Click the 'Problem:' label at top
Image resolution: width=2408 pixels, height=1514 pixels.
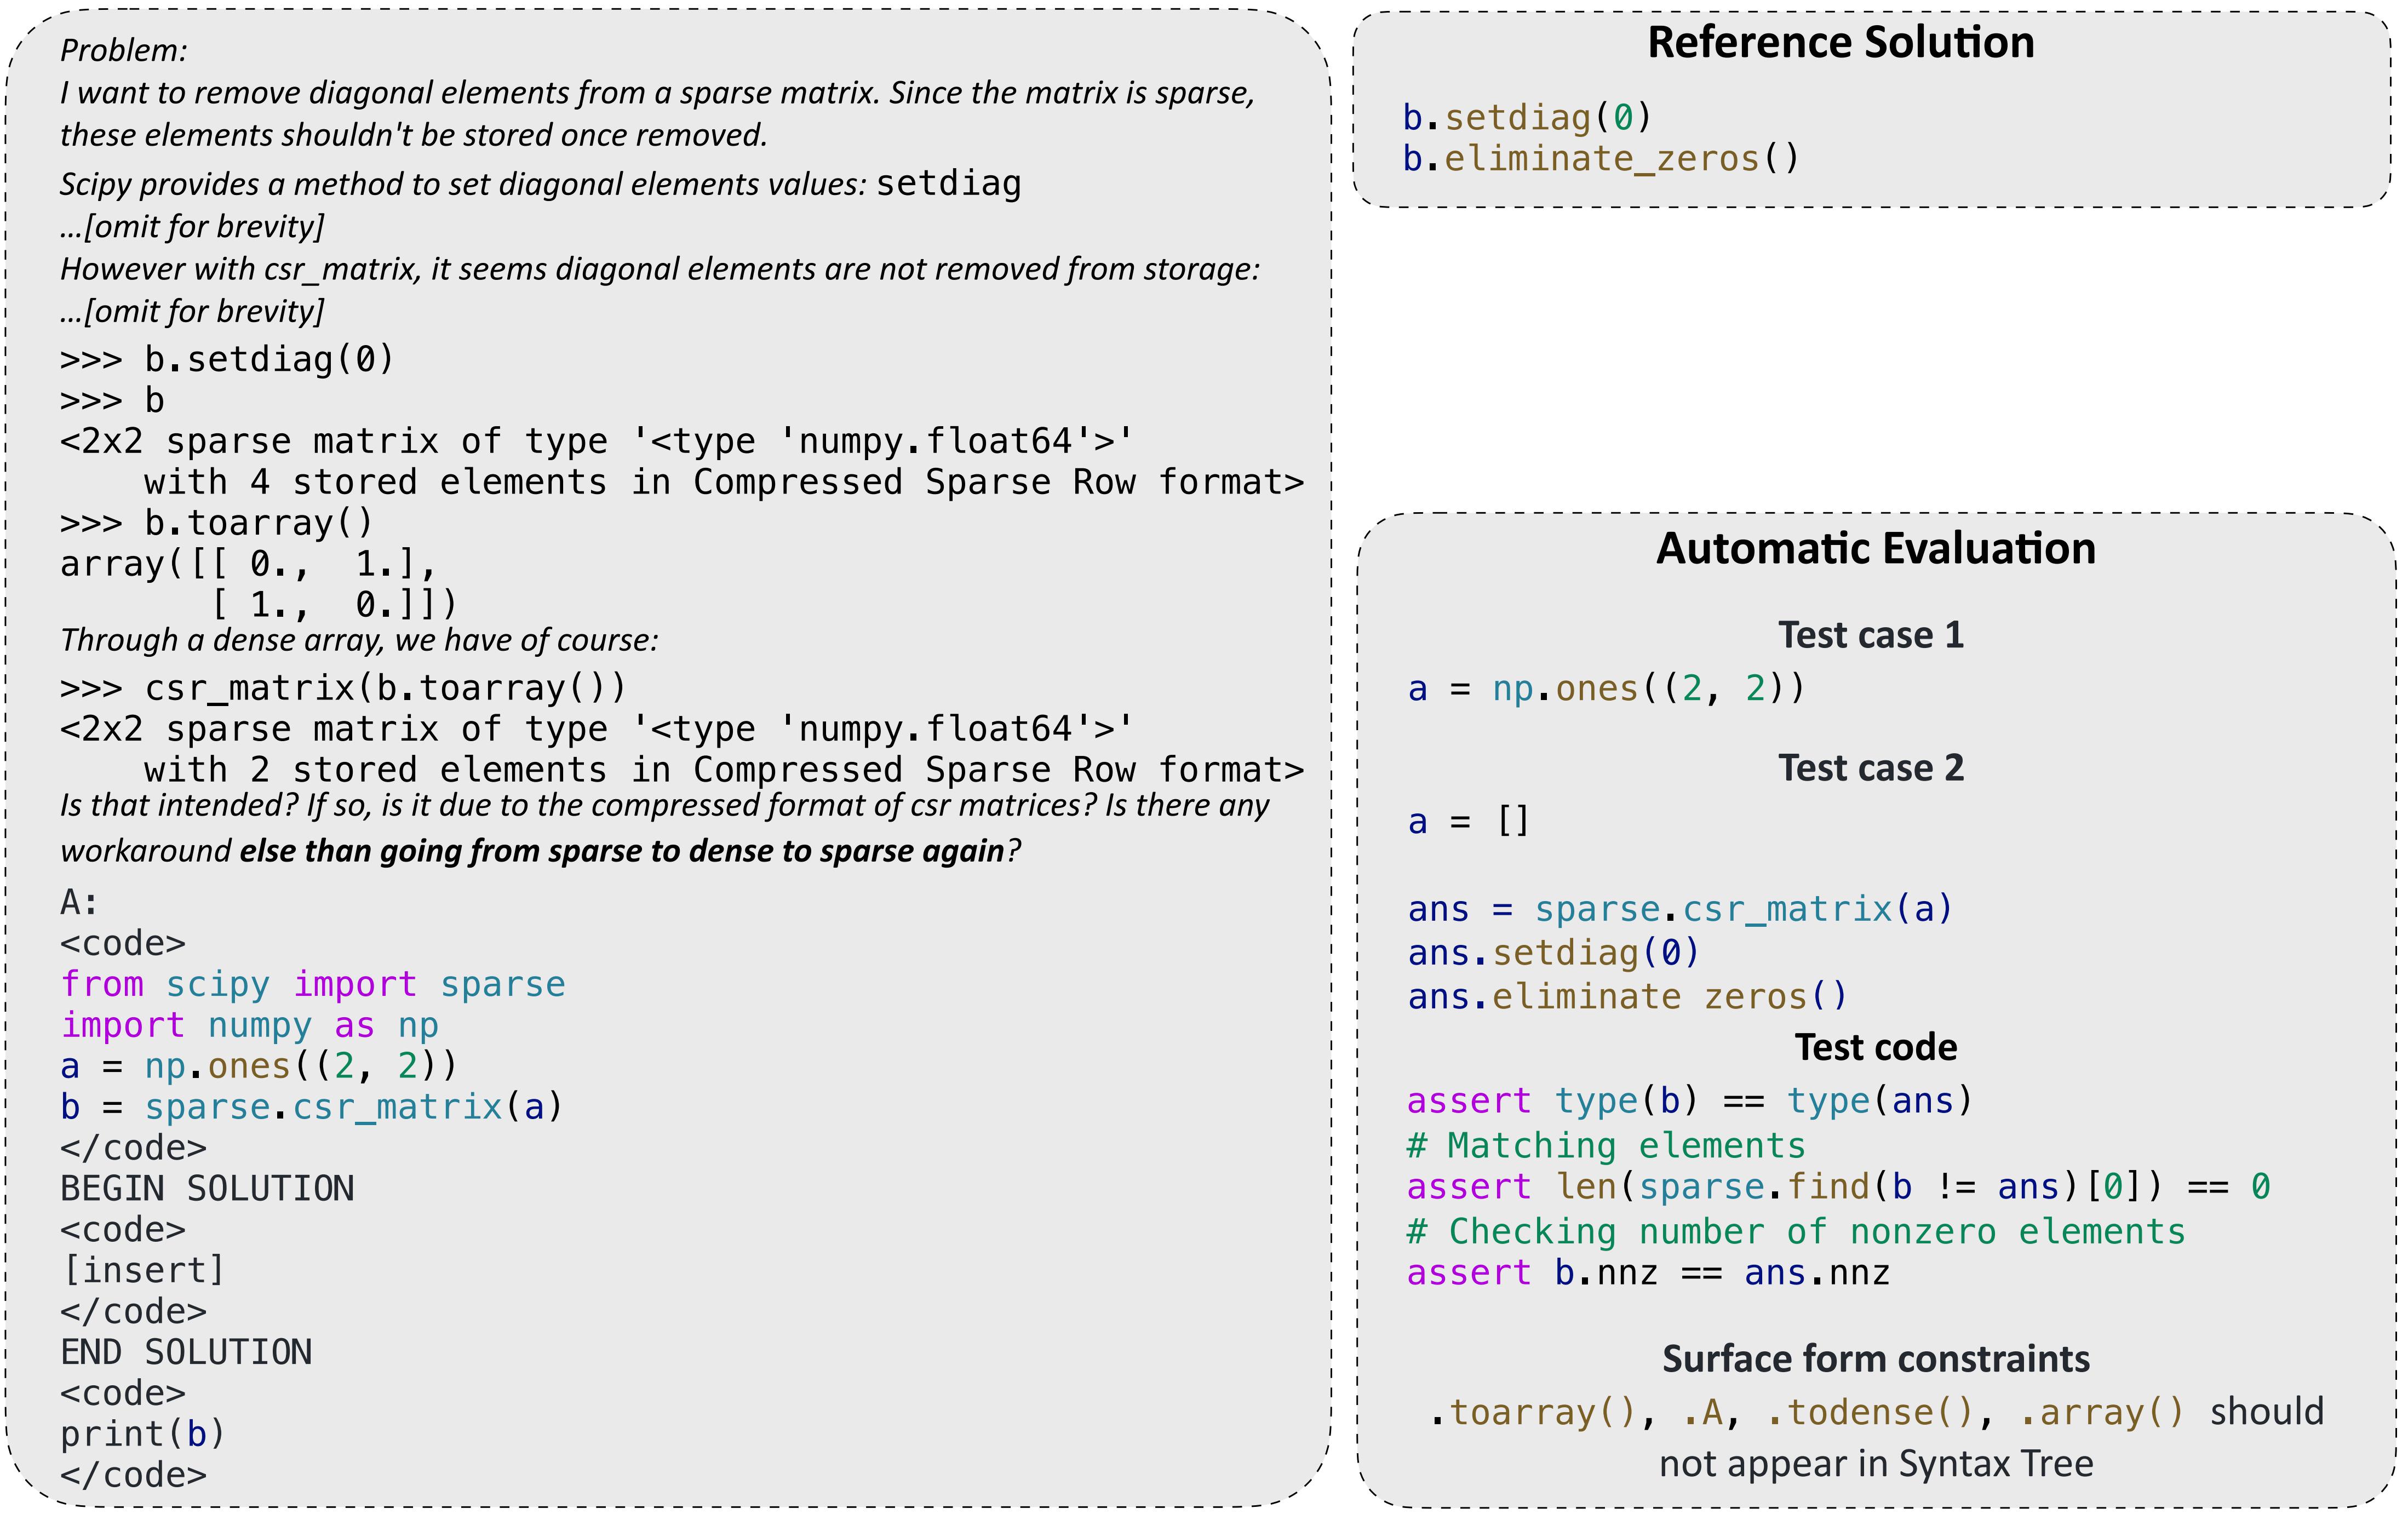pyautogui.click(x=123, y=50)
